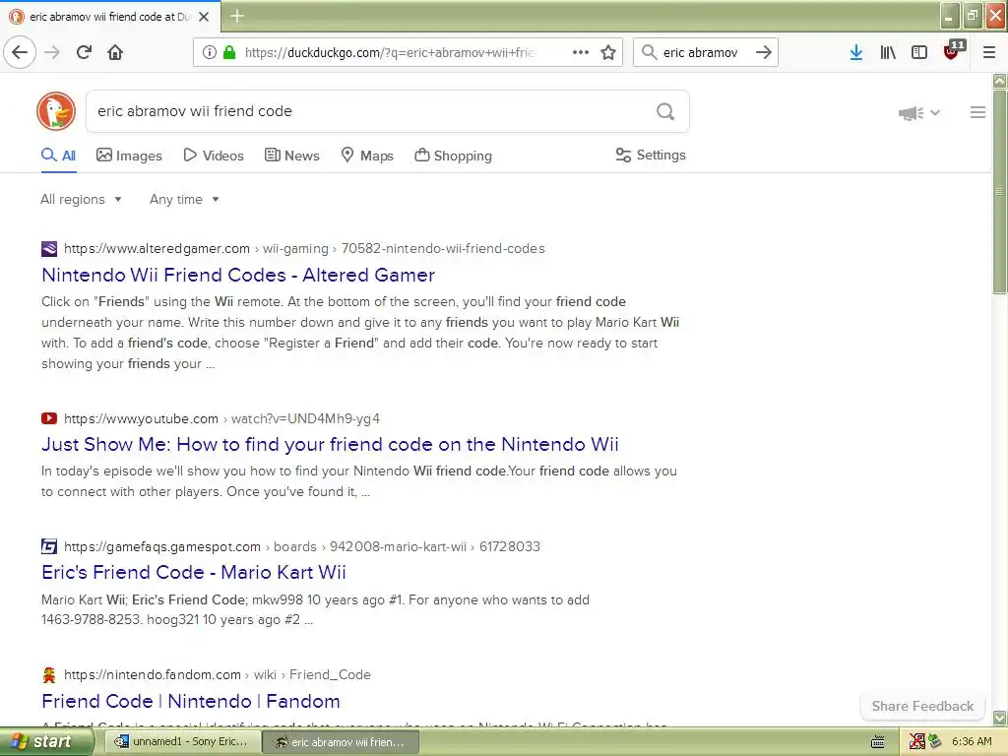
Task: Open the Settings dropdown on results page
Action: point(651,155)
